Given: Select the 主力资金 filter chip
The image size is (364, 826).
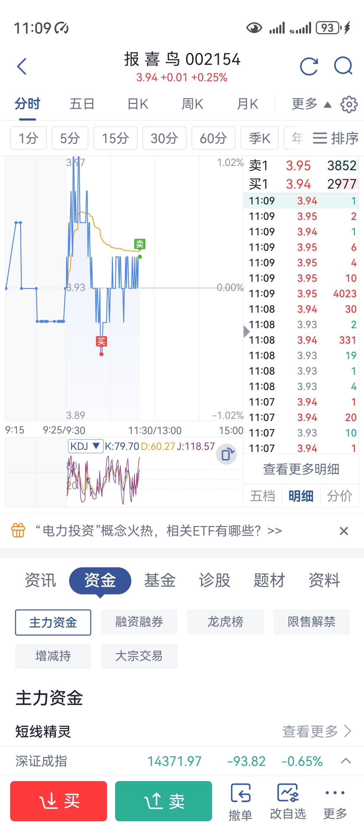Looking at the screenshot, I should (x=53, y=622).
